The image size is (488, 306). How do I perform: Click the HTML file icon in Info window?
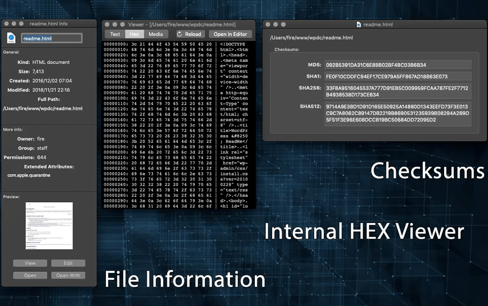[x=11, y=38]
